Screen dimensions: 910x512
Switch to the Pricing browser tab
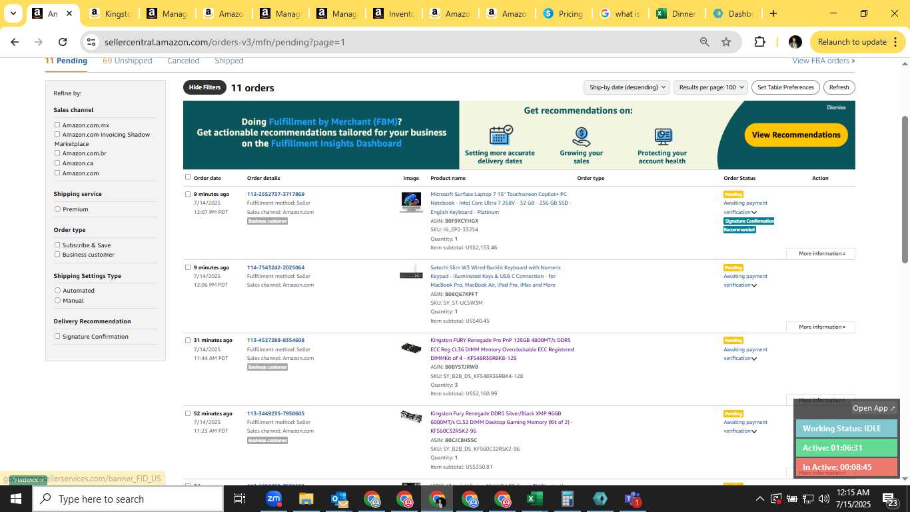pyautogui.click(x=562, y=13)
